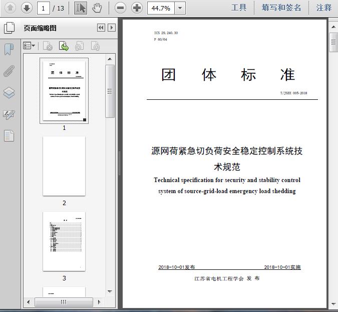Toggle the page thumbnails panel icon
Image resolution: width=338 pixels, height=312 pixels.
(x=9, y=28)
